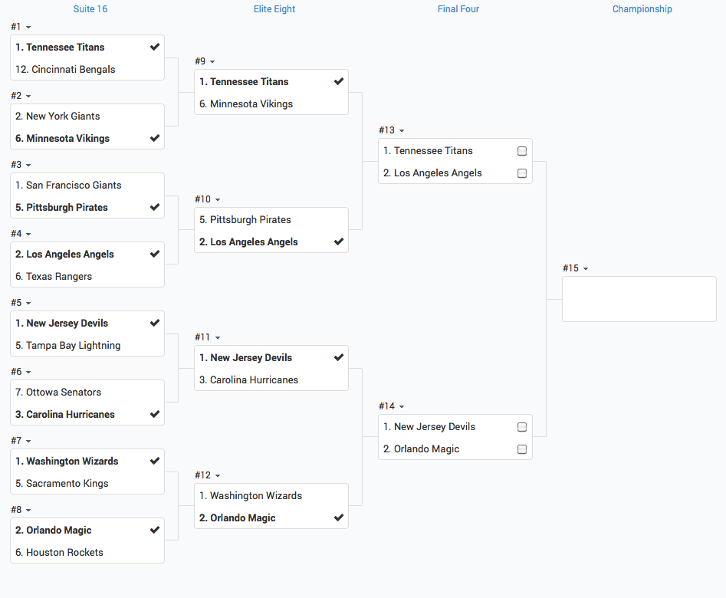Click the checkmark beside Los Angeles Angels in match #10
Image resolution: width=726 pixels, height=598 pixels.
point(339,242)
